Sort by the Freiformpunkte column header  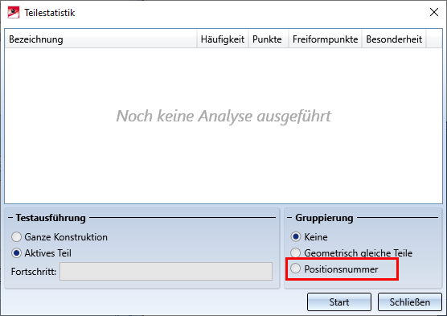325,39
